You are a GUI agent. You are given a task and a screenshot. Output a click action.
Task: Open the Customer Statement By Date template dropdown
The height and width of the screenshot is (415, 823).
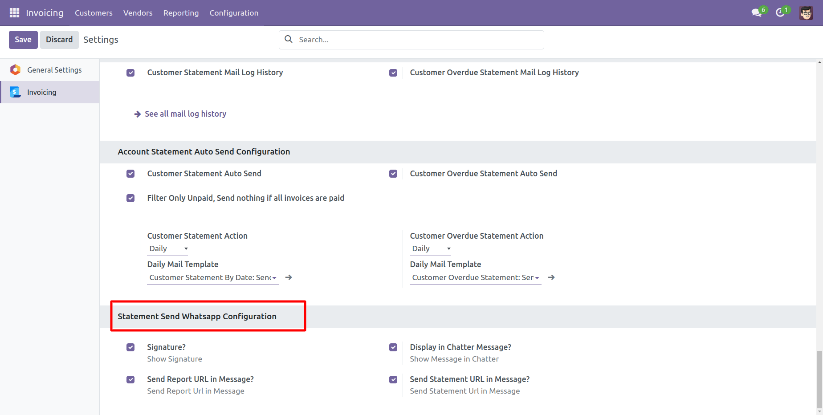[x=213, y=278]
